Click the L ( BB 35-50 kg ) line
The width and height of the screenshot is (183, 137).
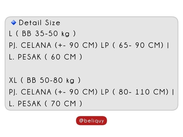(42, 33)
